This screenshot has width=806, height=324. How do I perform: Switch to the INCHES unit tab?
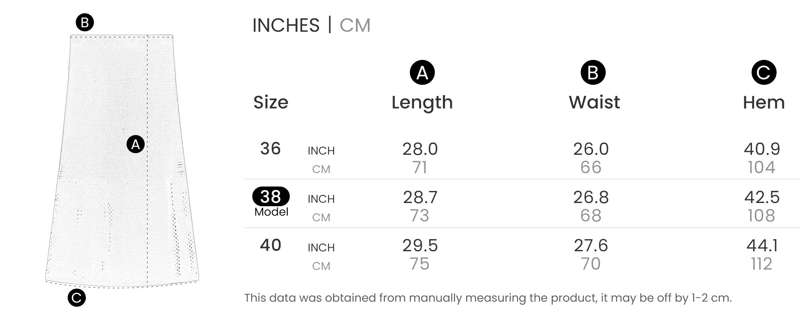[286, 25]
